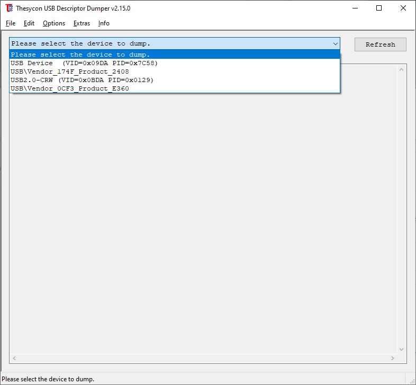
Task: Choose USB2.0-CRW VID=0x0BDA device
Action: tap(175, 80)
